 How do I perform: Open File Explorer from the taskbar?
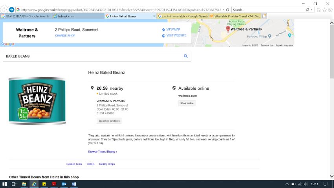pos(24,184)
